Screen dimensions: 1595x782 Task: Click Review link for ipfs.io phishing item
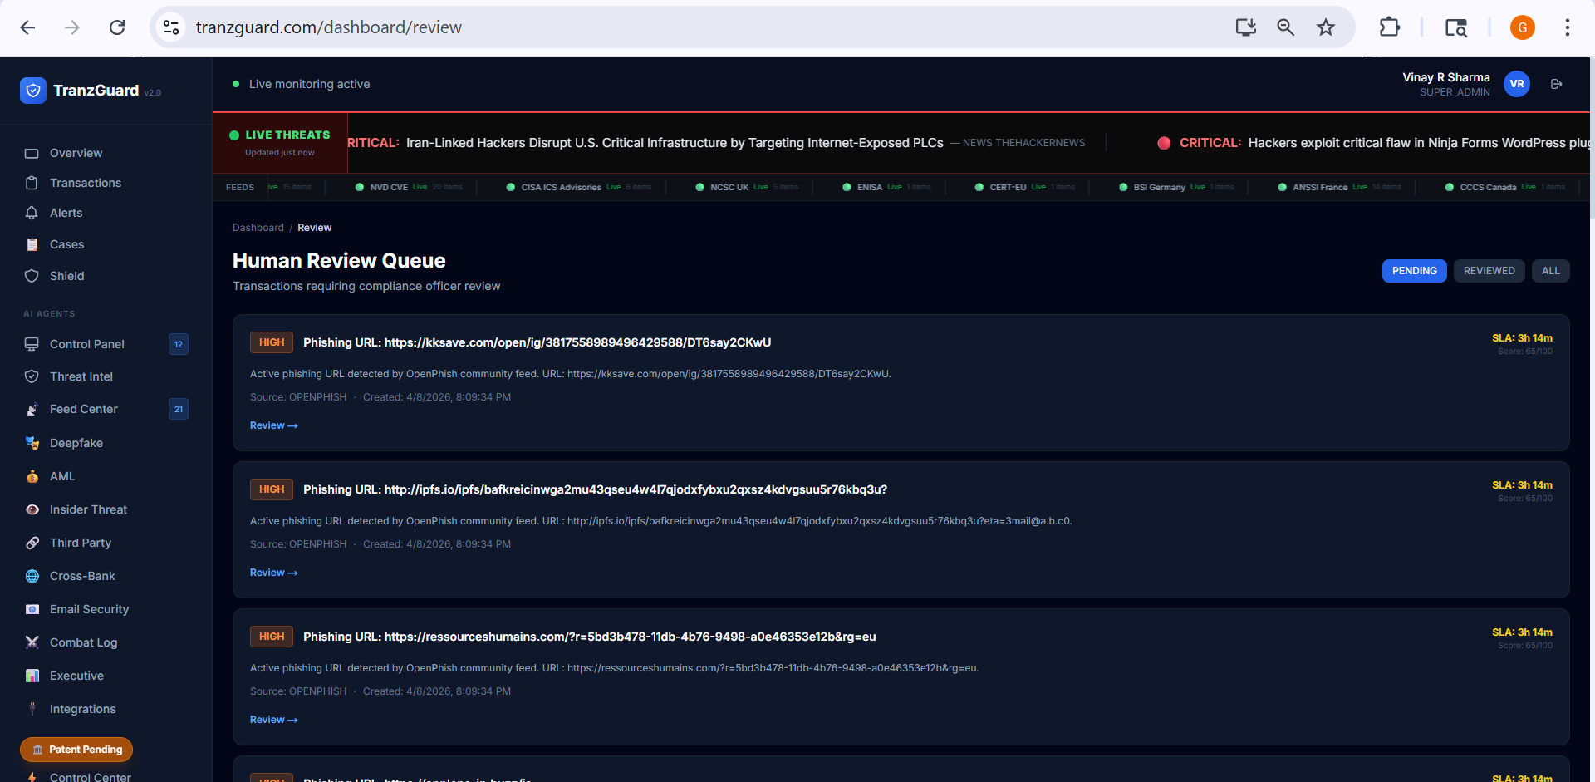273,573
